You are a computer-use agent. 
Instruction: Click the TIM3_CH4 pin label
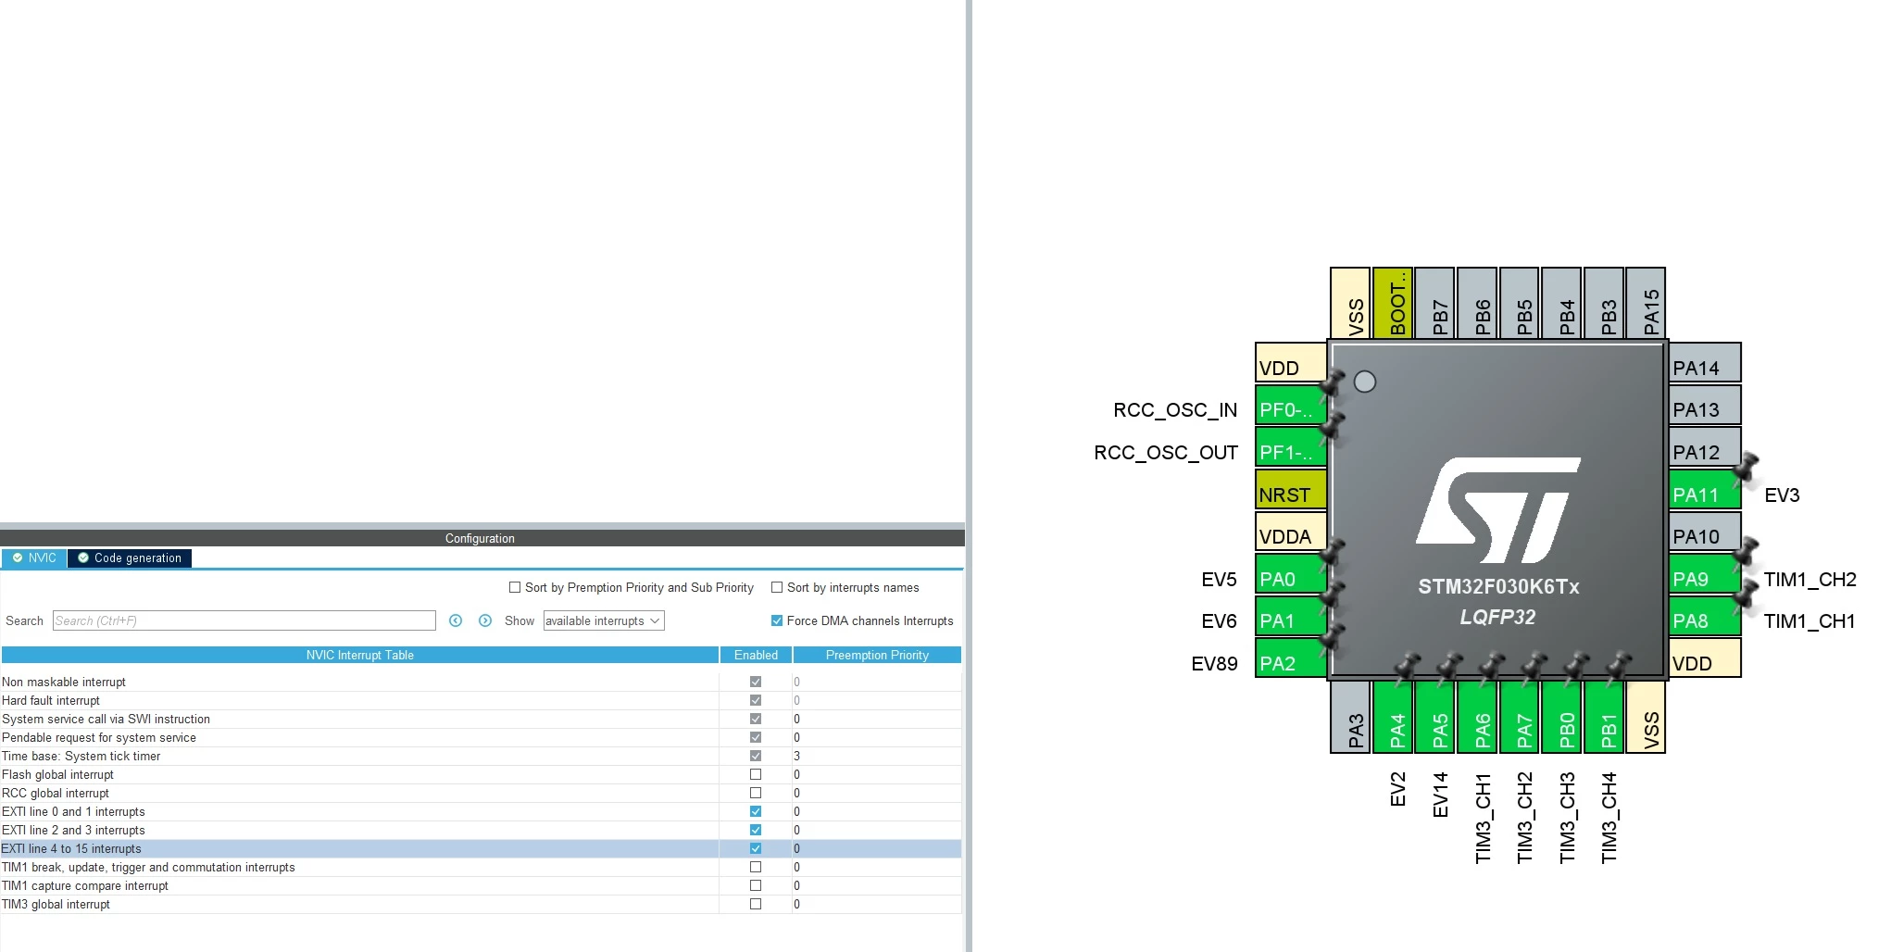[1609, 818]
